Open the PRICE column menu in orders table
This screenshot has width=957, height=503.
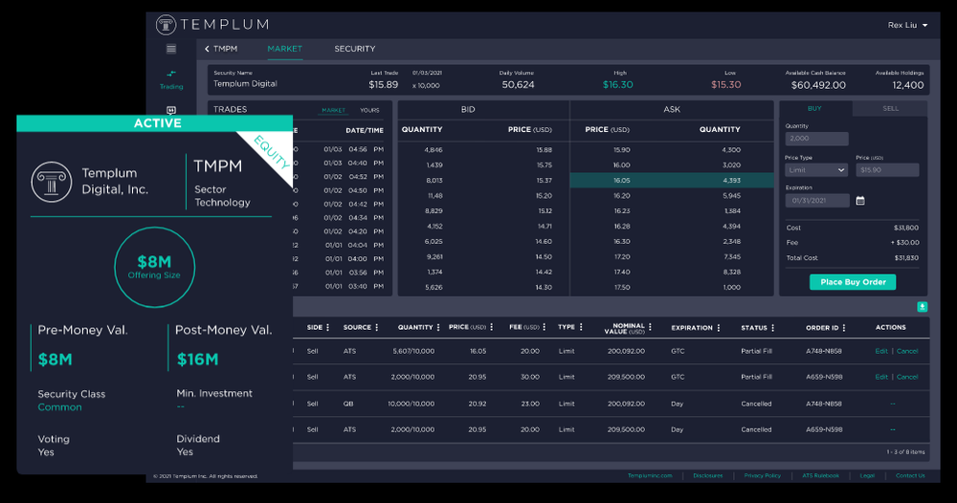[x=491, y=327]
